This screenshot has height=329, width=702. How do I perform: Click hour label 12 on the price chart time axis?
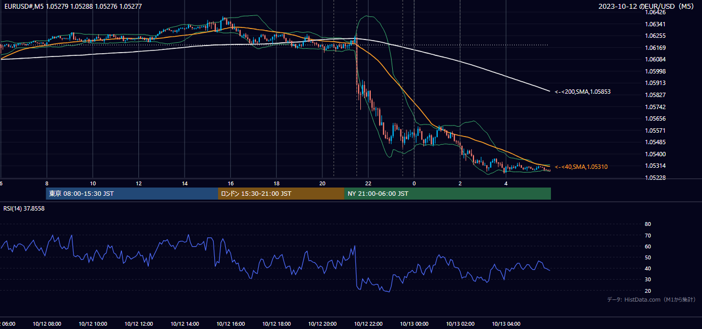[x=138, y=183]
